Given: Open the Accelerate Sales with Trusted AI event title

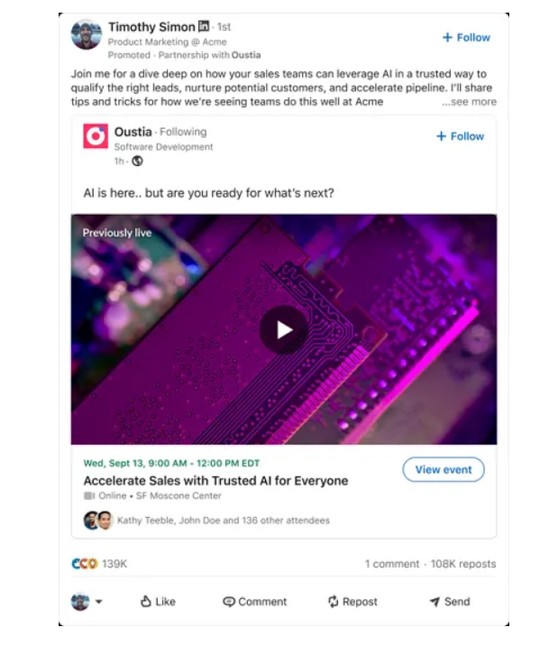Looking at the screenshot, I should coord(215,481).
